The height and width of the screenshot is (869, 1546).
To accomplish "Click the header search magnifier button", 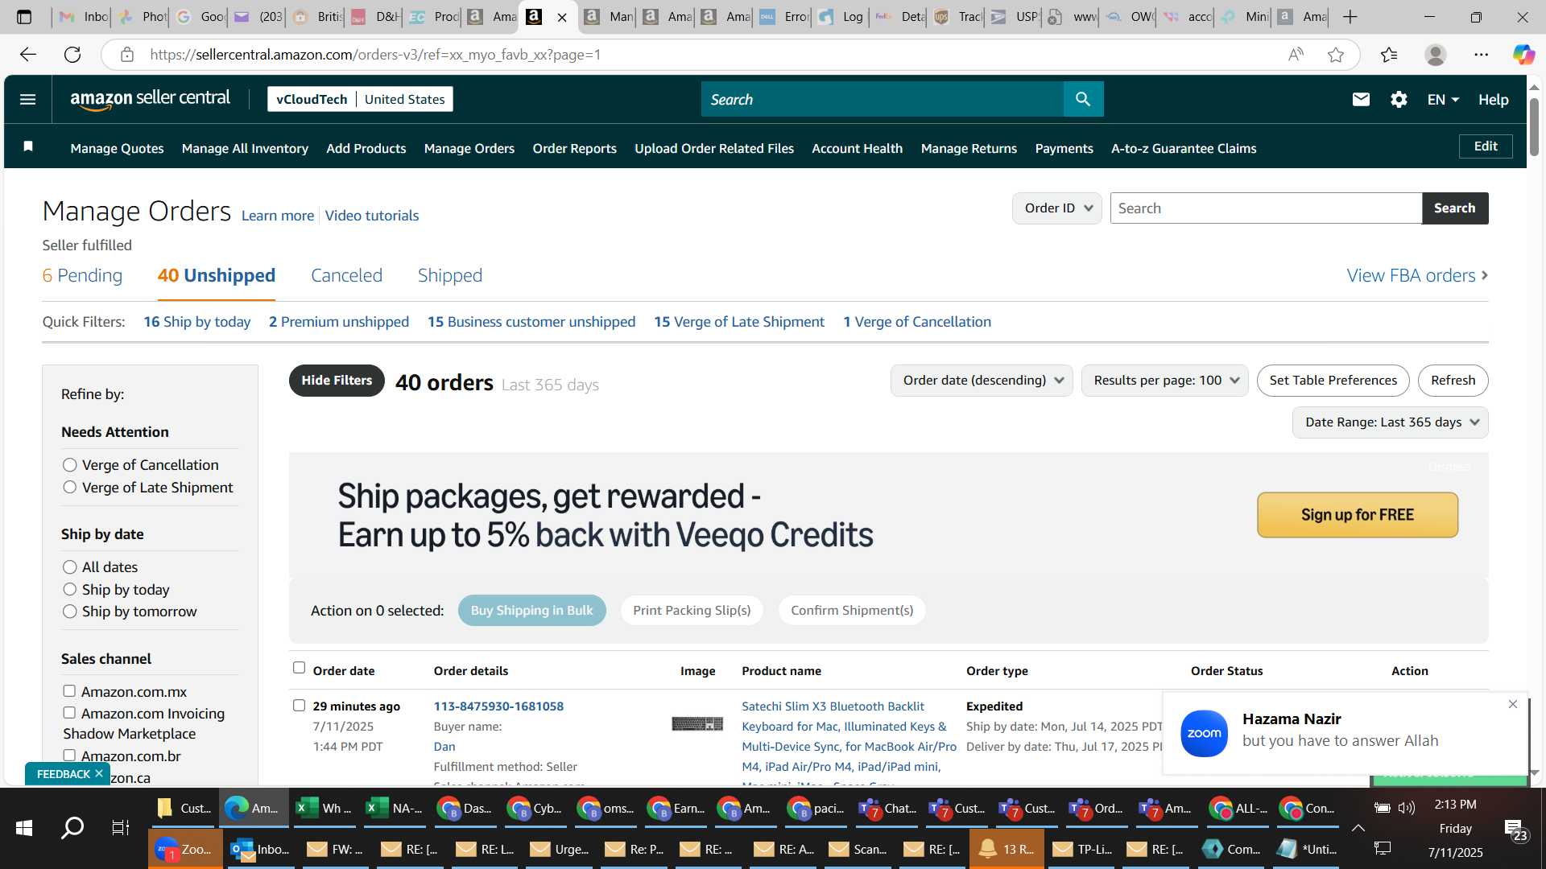I will point(1083,99).
